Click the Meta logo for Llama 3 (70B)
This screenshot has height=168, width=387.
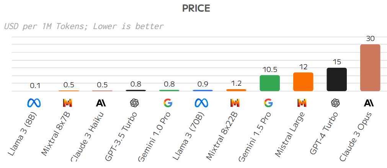tap(202, 103)
